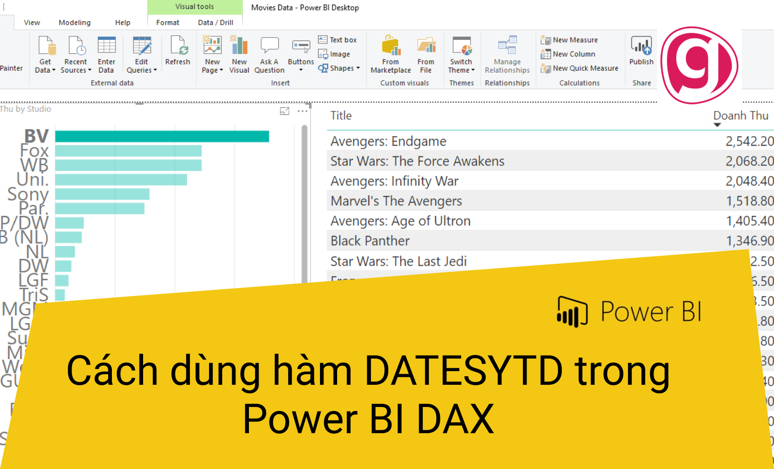Insert a Text box
Screen dimensions: 774x469
(x=338, y=40)
